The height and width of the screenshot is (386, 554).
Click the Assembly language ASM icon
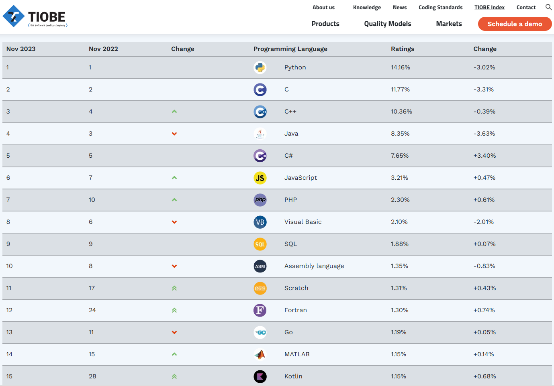coord(260,266)
